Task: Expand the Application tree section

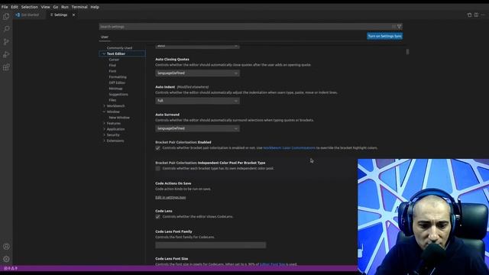Action: tap(104, 129)
